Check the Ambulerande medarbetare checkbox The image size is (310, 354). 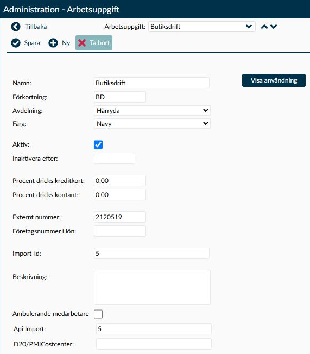pos(98,314)
